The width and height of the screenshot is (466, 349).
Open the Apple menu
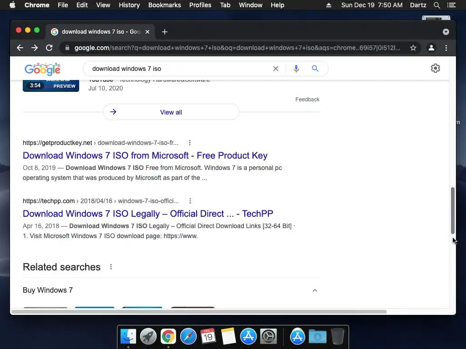[x=12, y=5]
